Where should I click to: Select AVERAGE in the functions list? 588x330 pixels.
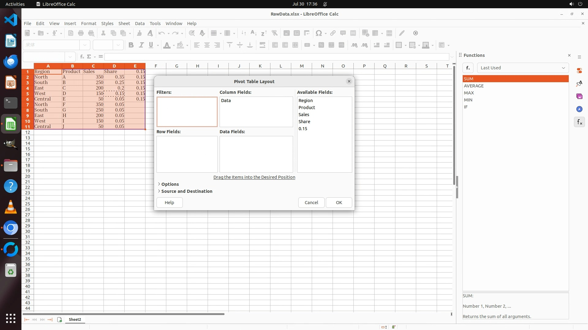473,86
